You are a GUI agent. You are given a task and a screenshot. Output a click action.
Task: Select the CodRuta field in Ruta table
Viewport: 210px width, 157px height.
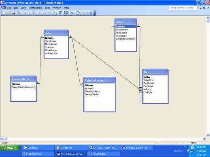[x=125, y=27]
